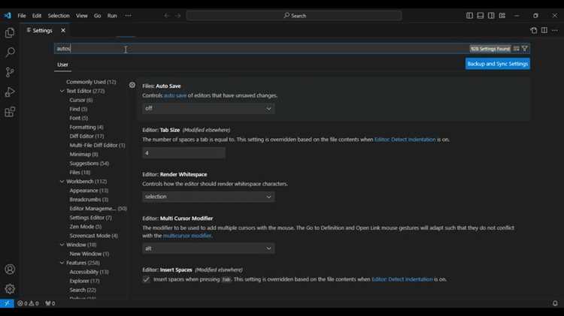564x316 pixels.
Task: Click the Accounts icon in activity bar
Action: pos(10,269)
